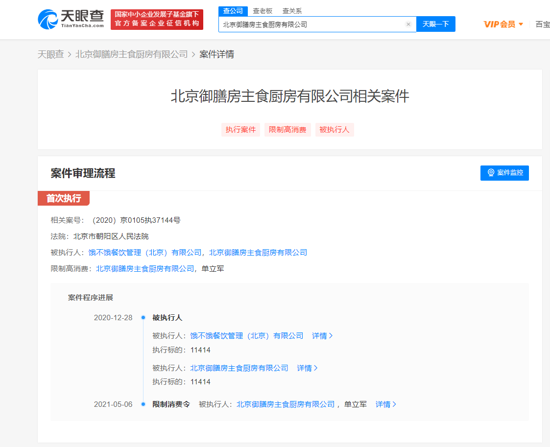The height and width of the screenshot is (447, 550).
Task: Clear the search box with the X icon
Action: (x=408, y=24)
